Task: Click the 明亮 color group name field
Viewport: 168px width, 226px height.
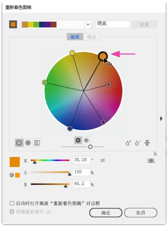Action: [113, 24]
